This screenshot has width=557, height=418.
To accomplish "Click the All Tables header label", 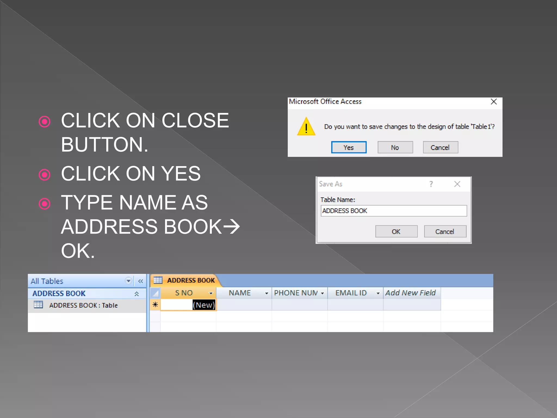I will pos(47,281).
